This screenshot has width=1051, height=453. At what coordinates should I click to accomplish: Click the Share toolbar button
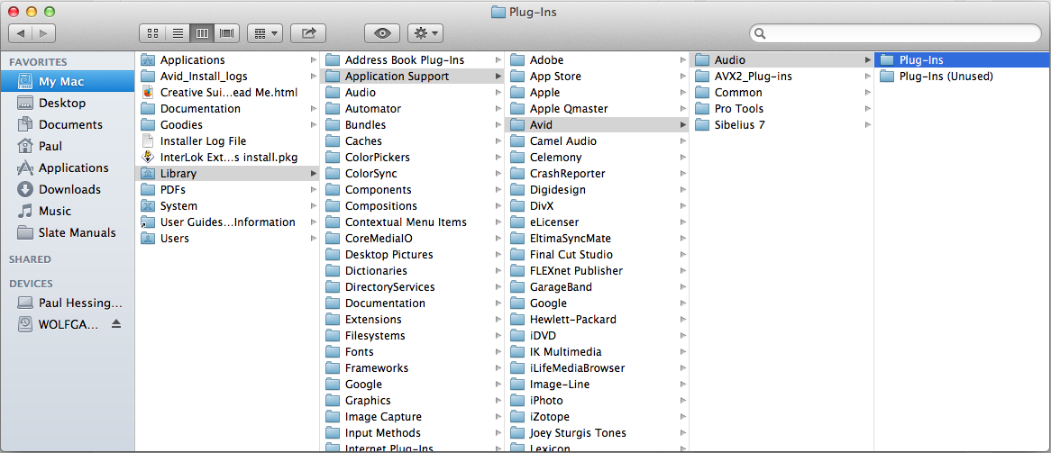click(309, 32)
